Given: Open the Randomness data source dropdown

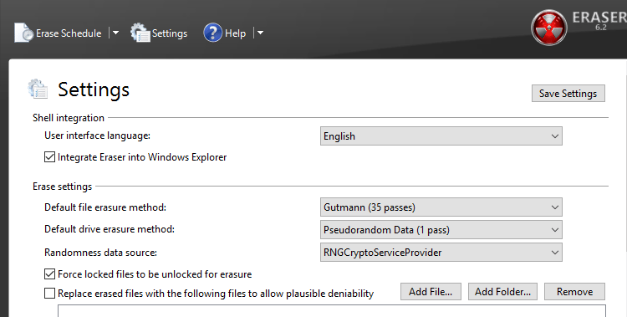Looking at the screenshot, I should coord(441,253).
